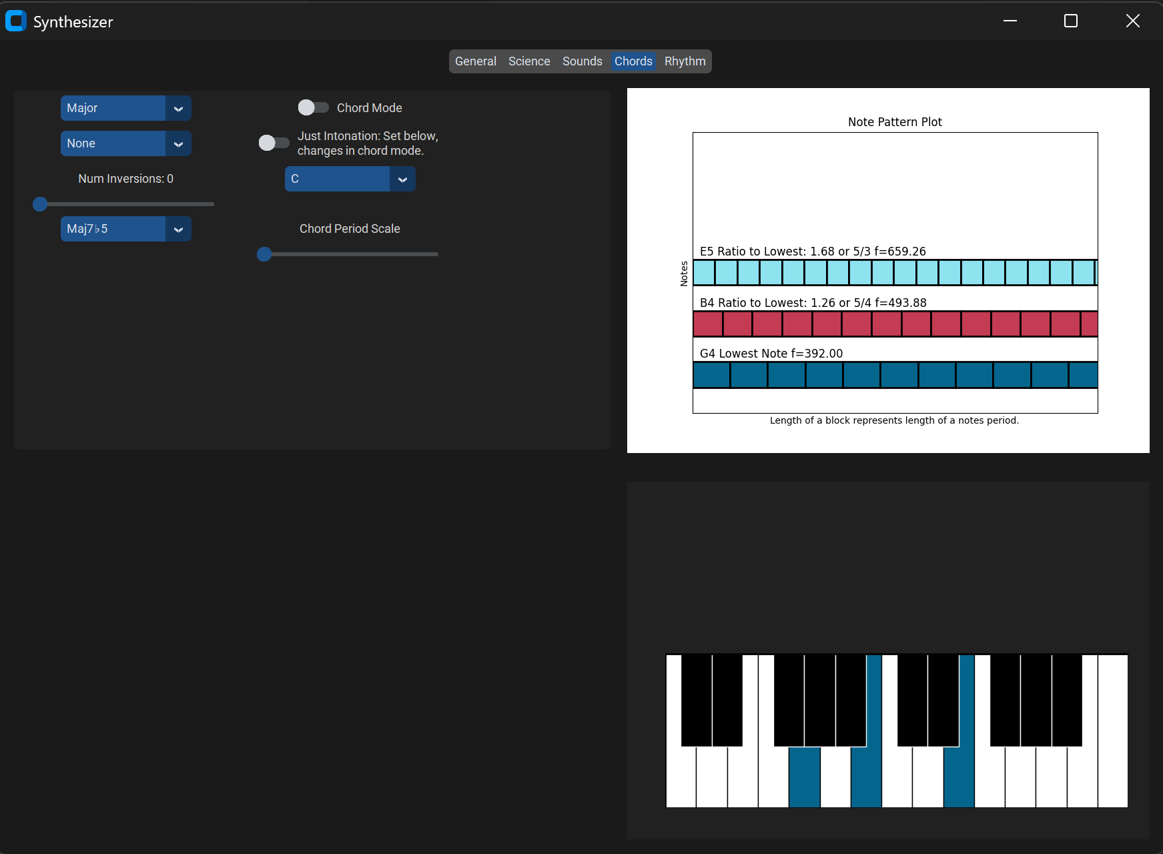1163x854 pixels.
Task: Close the Synthesizer window
Action: pos(1132,21)
